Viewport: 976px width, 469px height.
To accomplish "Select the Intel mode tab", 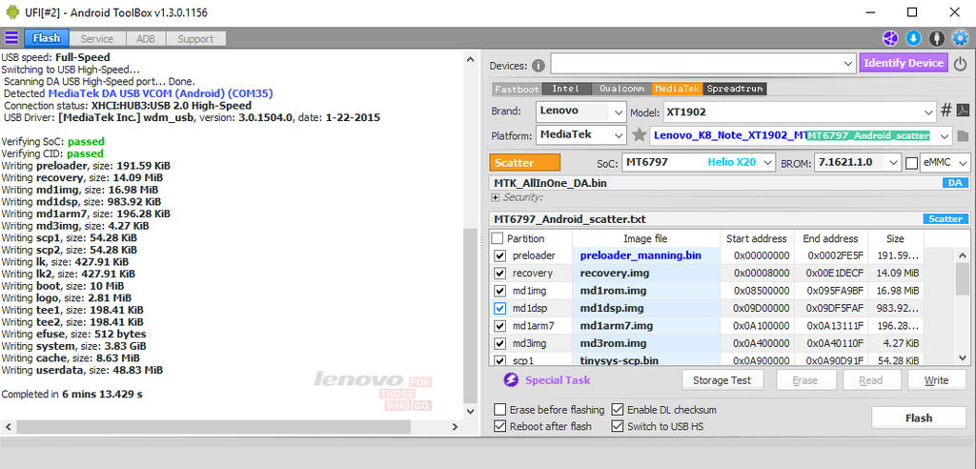I will [566, 89].
